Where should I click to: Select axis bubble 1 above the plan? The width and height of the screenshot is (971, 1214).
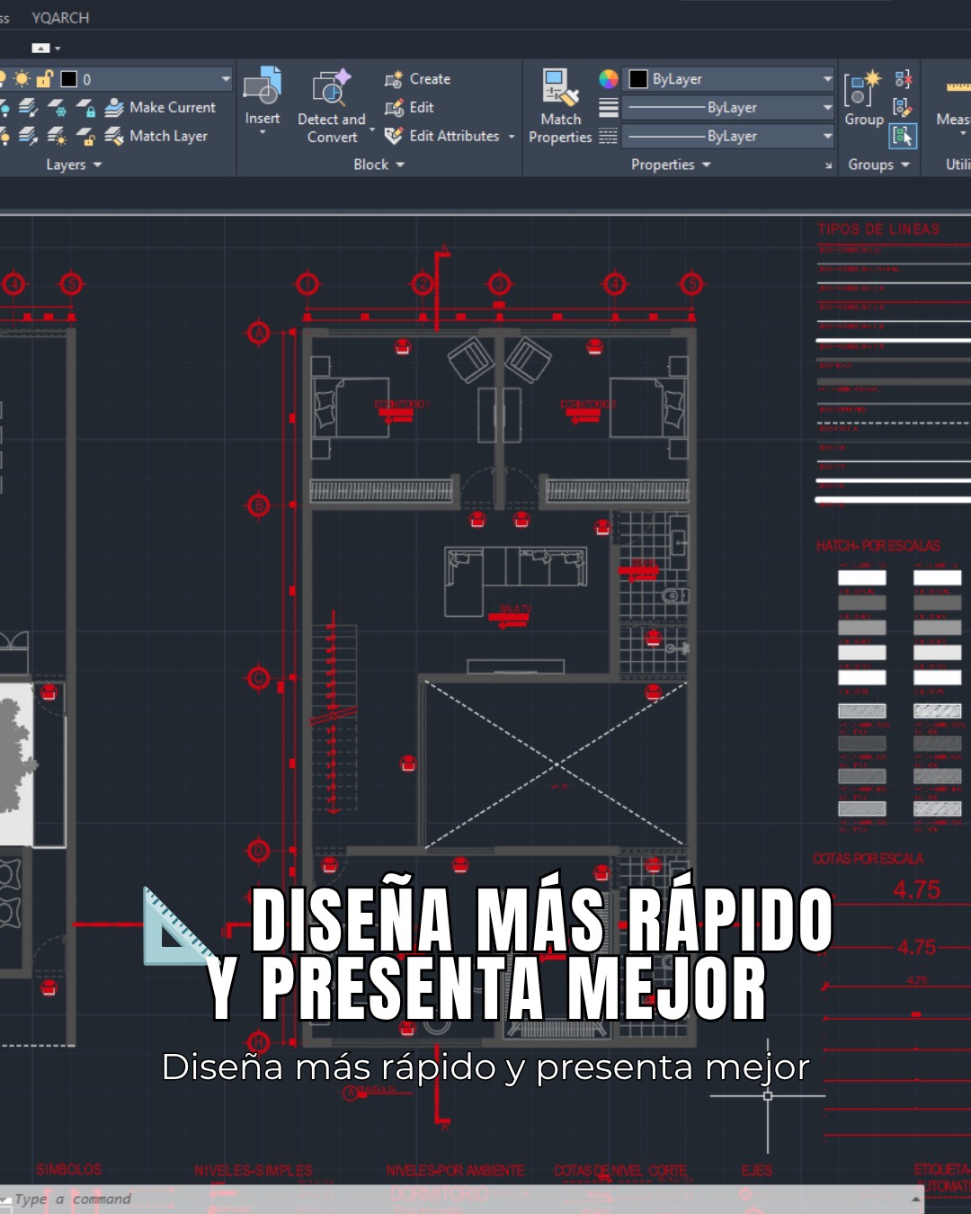307,284
